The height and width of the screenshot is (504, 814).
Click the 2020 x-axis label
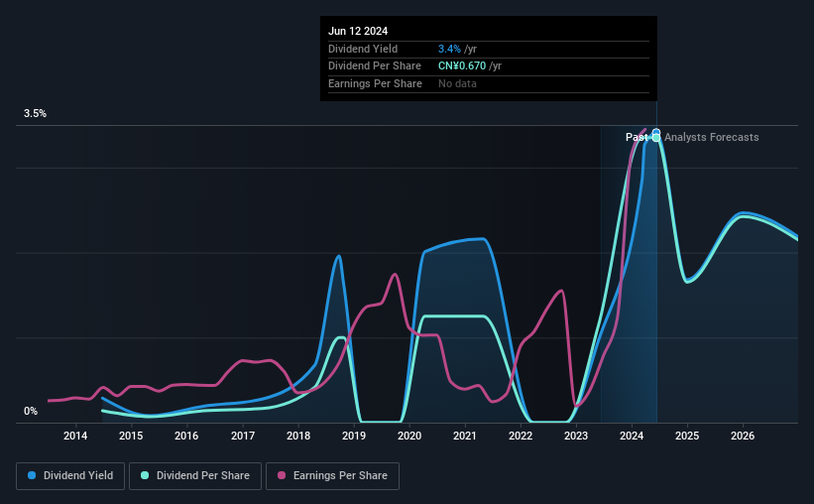coord(409,436)
